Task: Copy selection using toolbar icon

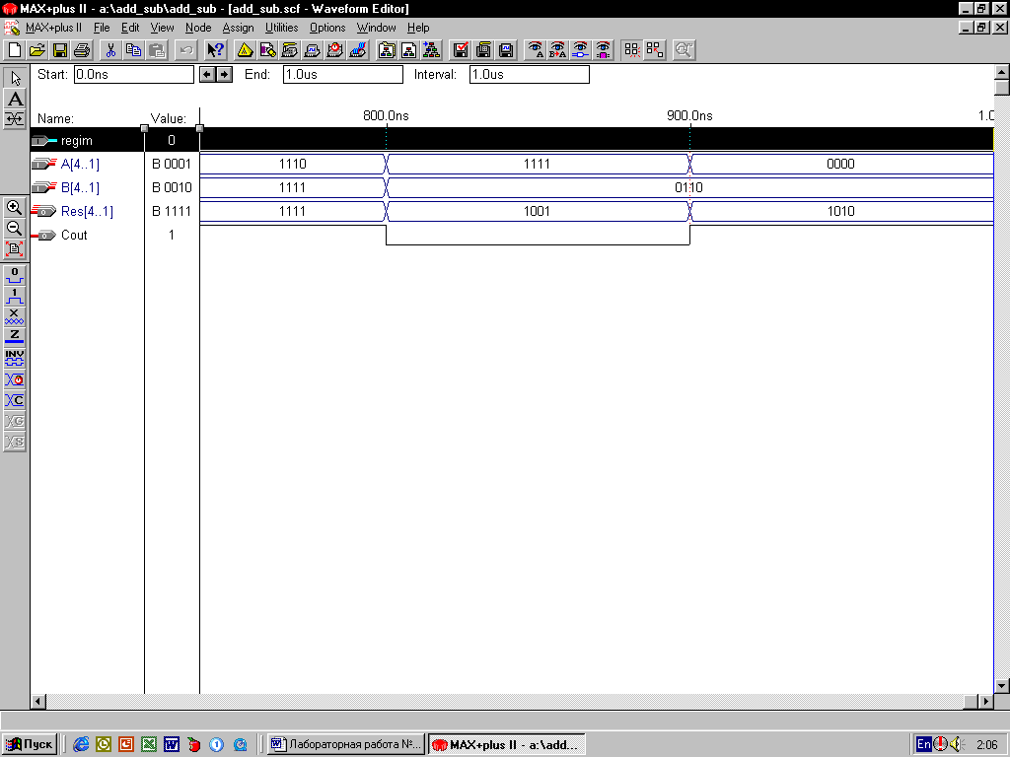Action: click(x=133, y=50)
